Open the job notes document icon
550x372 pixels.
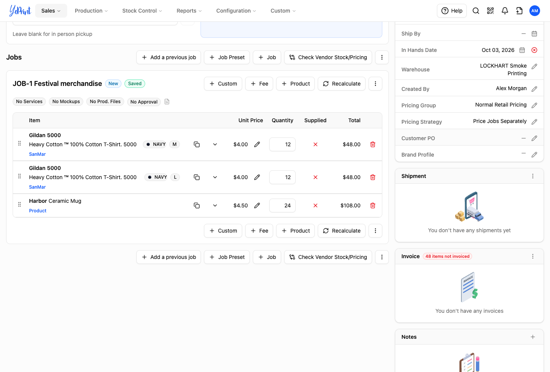167,102
